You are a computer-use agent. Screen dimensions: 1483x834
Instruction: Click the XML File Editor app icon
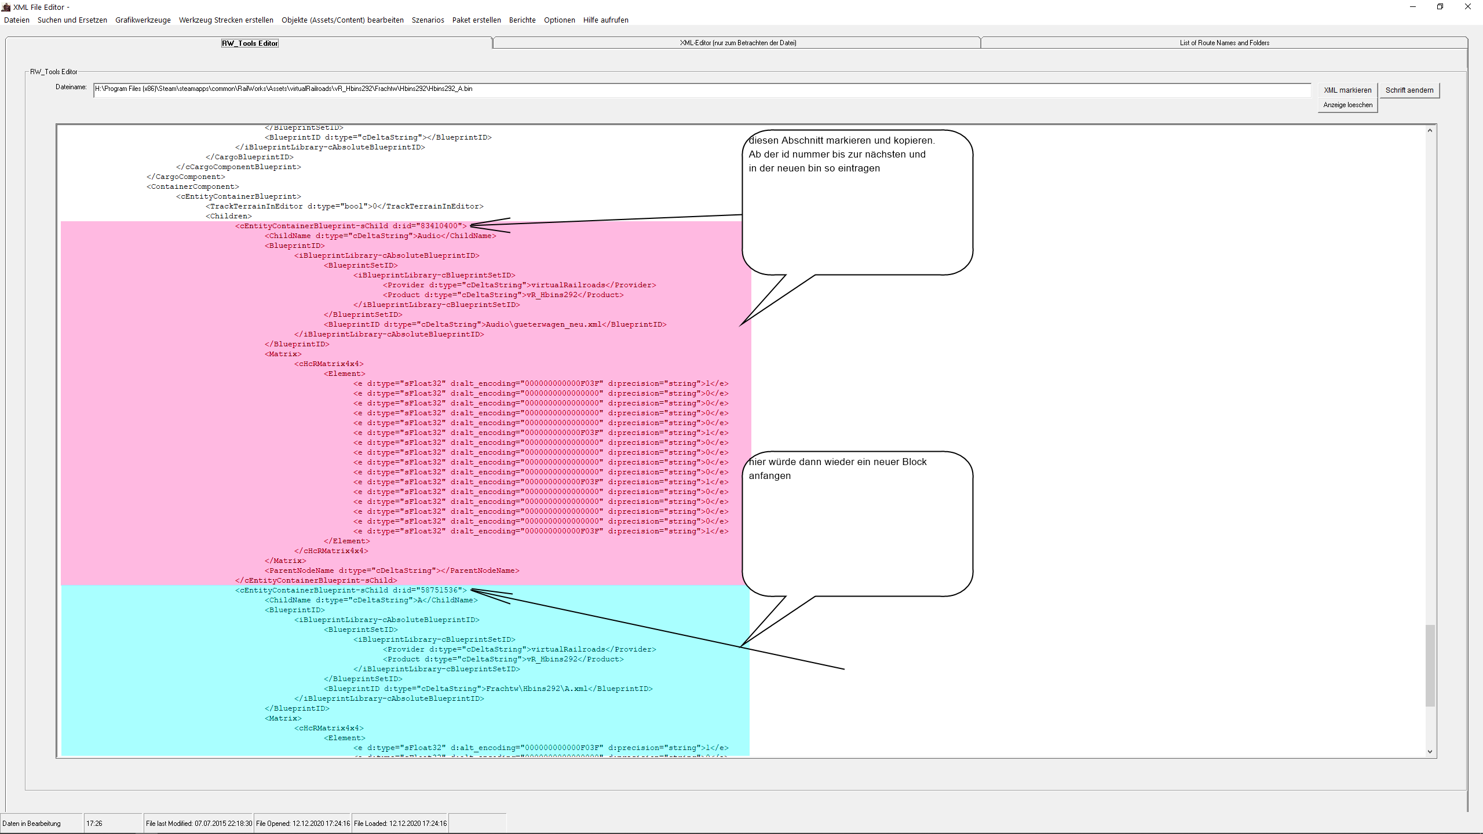[x=6, y=7]
